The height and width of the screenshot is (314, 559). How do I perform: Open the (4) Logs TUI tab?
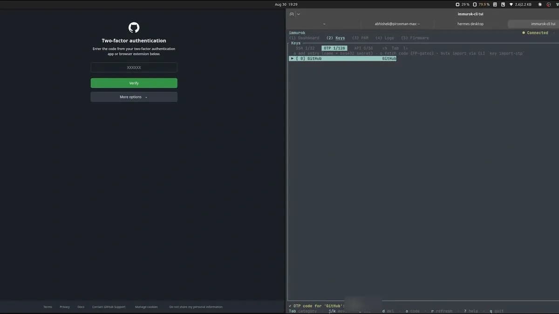tap(385, 38)
